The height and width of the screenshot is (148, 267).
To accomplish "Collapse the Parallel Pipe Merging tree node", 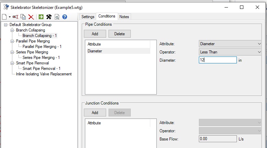I will tap(12, 41).
